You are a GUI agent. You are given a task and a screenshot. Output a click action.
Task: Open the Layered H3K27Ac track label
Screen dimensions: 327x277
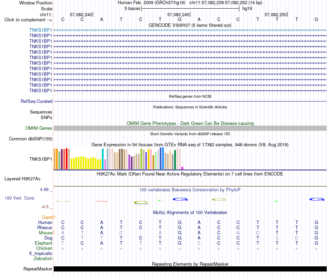pyautogui.click(x=22, y=179)
